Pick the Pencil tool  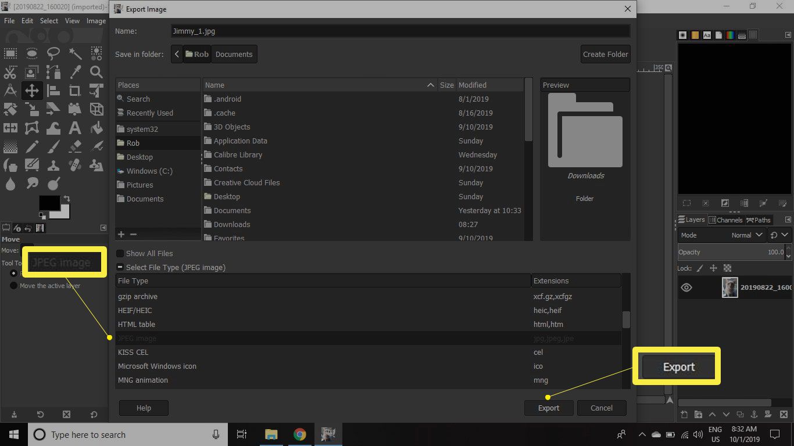pyautogui.click(x=32, y=146)
